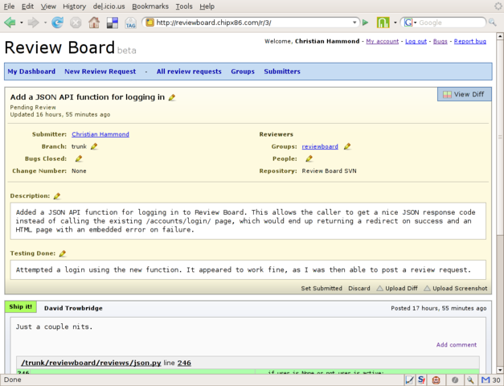Click the greyed Forward arrow button

33,23
